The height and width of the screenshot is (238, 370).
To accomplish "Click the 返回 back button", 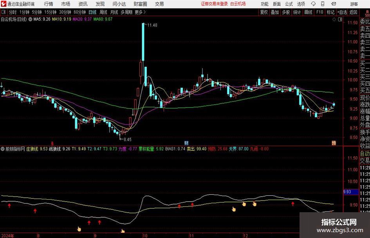I will click(x=353, y=12).
